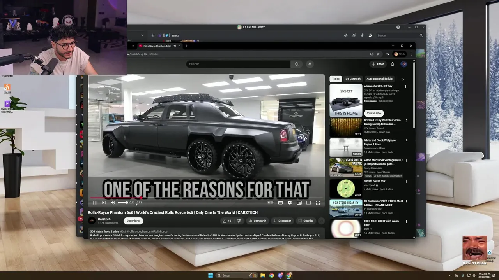Viewport: 499px width, 280px height.
Task: Open Carztech channel avatar
Action: tap(92, 220)
